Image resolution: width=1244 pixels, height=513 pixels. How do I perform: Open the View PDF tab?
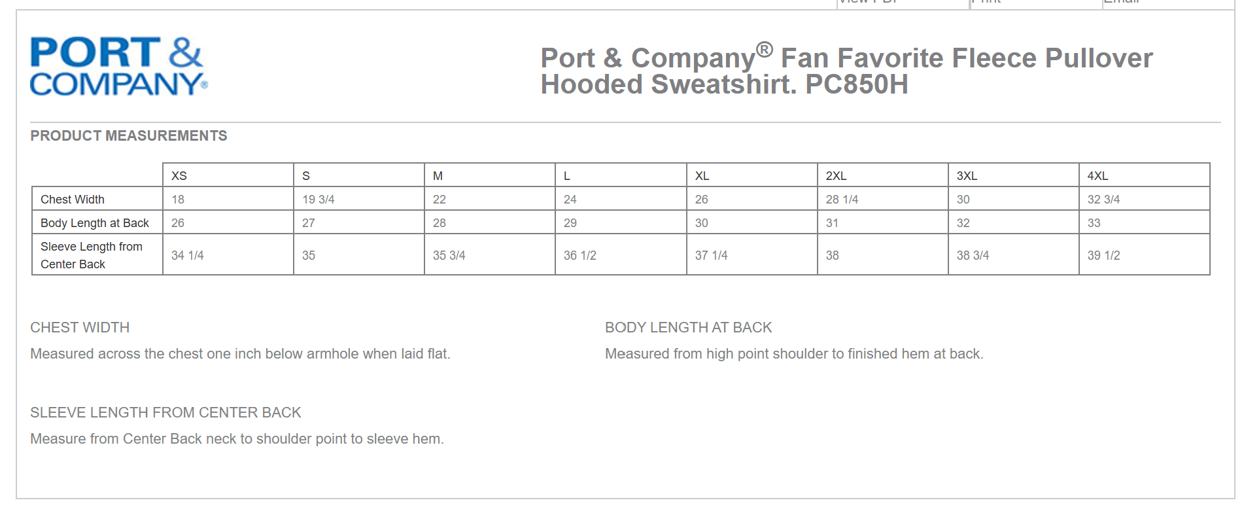(903, 3)
